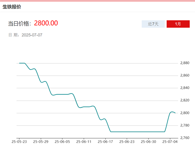This screenshot has height=144, width=195.
Task: Select the 1月 range tab
Action: (178, 24)
